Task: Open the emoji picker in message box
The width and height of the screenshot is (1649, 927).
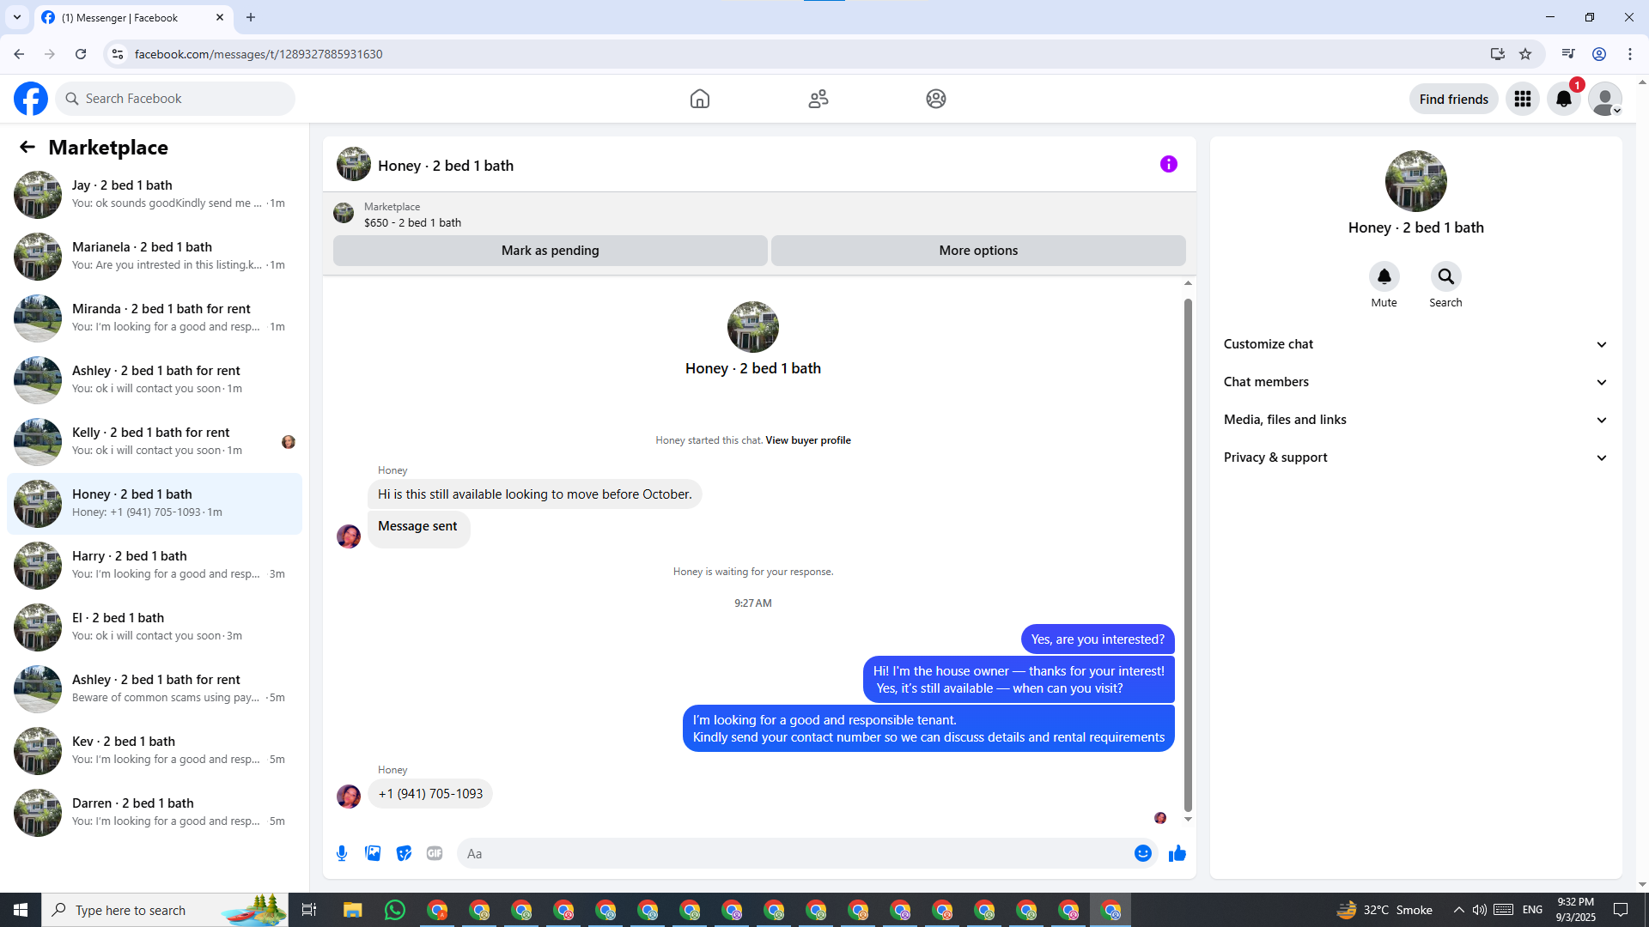Action: tap(1142, 853)
